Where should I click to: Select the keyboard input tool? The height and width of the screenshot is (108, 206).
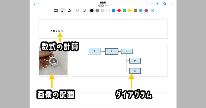point(56,11)
